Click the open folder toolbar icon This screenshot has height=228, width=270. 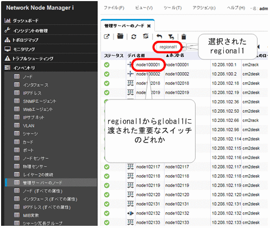120,36
